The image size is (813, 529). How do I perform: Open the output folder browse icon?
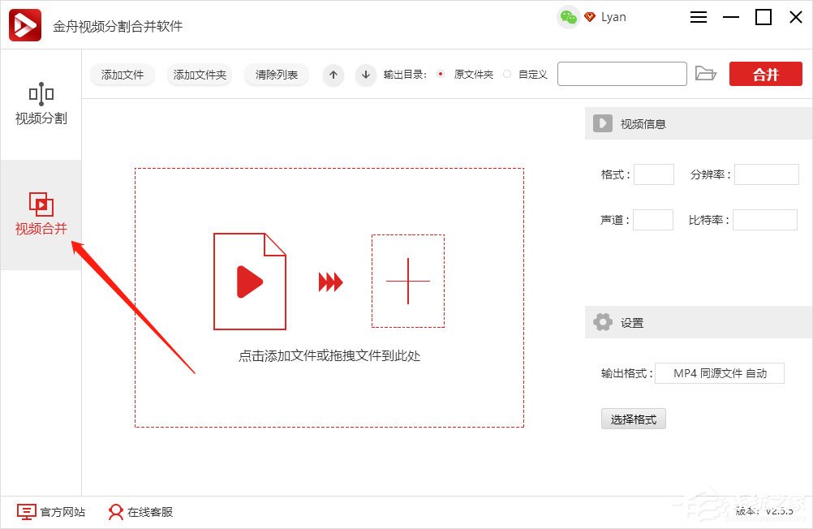(706, 73)
